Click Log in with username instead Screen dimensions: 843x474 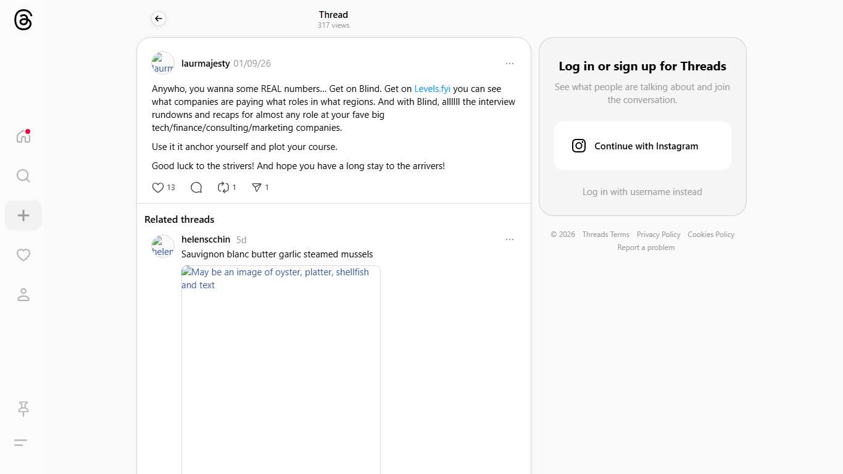642,192
